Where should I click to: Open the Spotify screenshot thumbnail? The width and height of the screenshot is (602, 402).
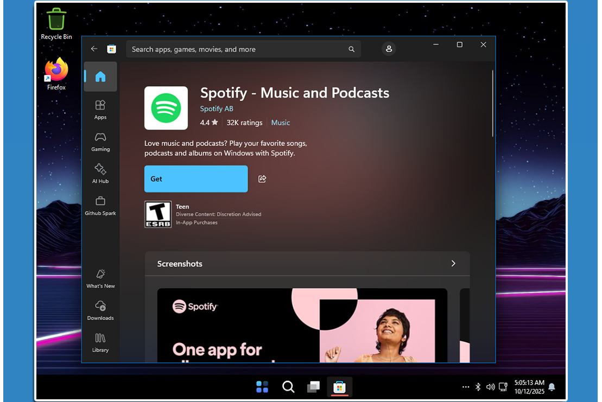(x=302, y=324)
